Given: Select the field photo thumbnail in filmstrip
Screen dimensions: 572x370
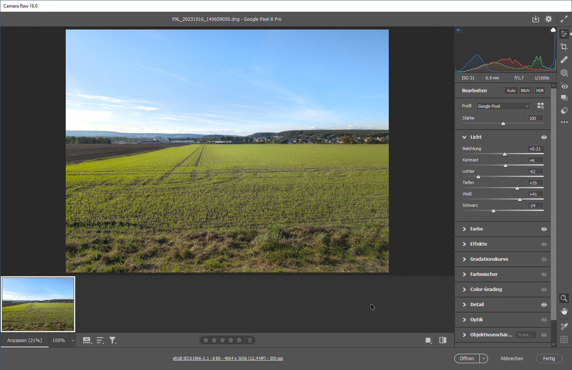Looking at the screenshot, I should (x=38, y=304).
